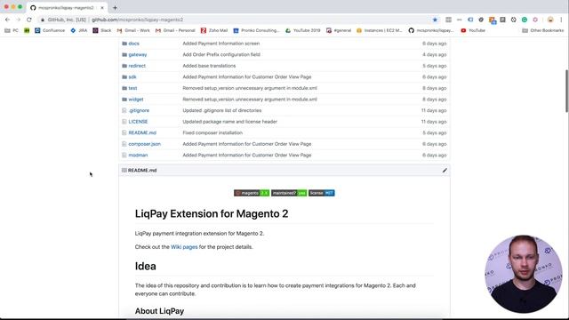Click the LICENSE file icon

pyautogui.click(x=124, y=122)
